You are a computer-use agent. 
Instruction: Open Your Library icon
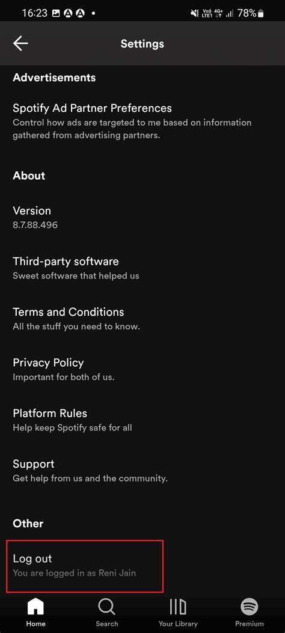(x=178, y=607)
